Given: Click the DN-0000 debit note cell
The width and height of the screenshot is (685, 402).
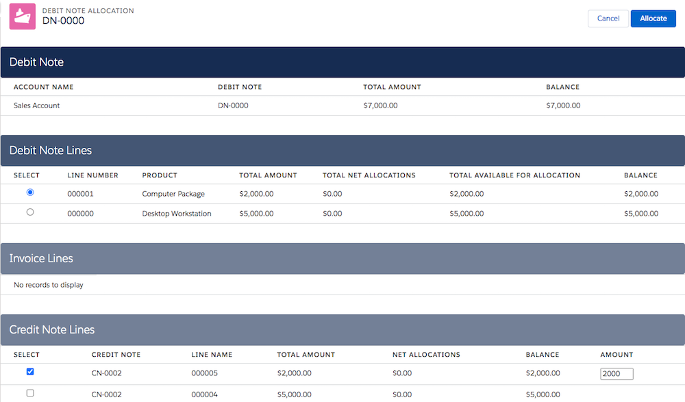Looking at the screenshot, I should pyautogui.click(x=233, y=105).
